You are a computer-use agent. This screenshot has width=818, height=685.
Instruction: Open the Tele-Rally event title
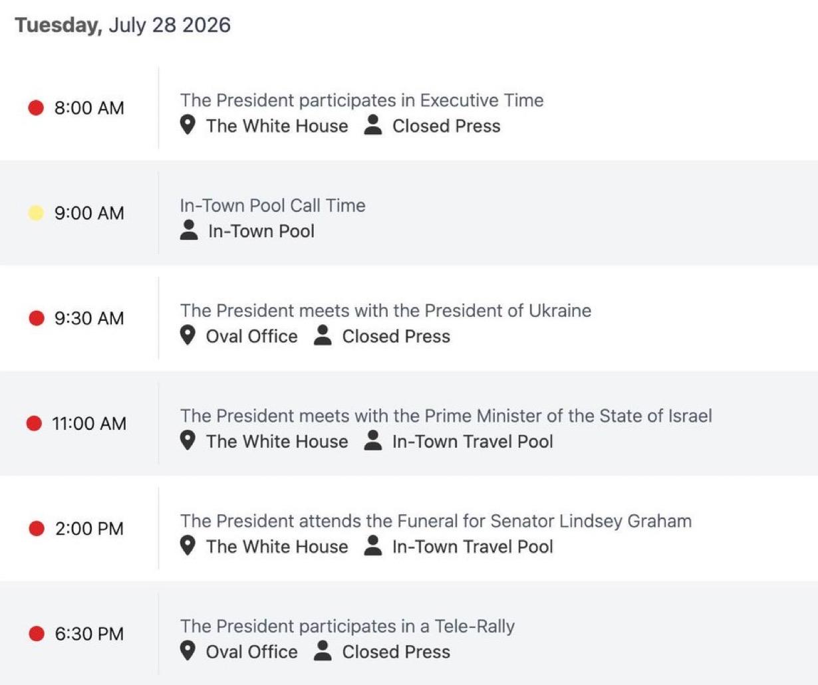coord(347,626)
